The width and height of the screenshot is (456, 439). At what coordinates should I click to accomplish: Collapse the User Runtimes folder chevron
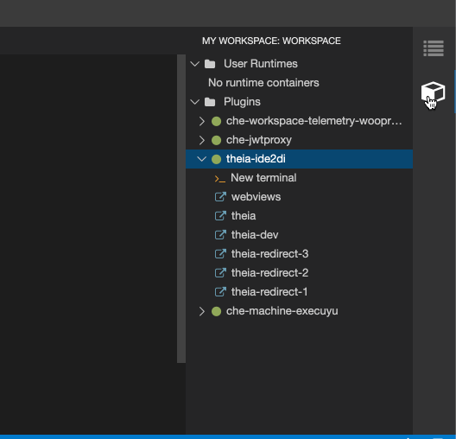[x=194, y=64]
